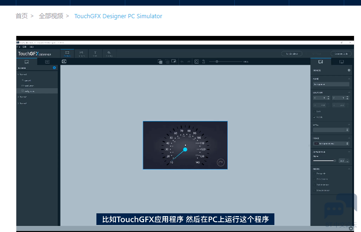The image size is (361, 232).
Task: Click the info icon beside IMAGE heading
Action: (349, 70)
